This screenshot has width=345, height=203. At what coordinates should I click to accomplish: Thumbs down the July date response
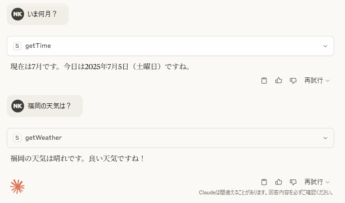click(293, 81)
